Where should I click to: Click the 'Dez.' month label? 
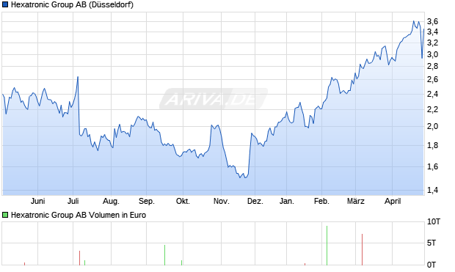point(255,201)
